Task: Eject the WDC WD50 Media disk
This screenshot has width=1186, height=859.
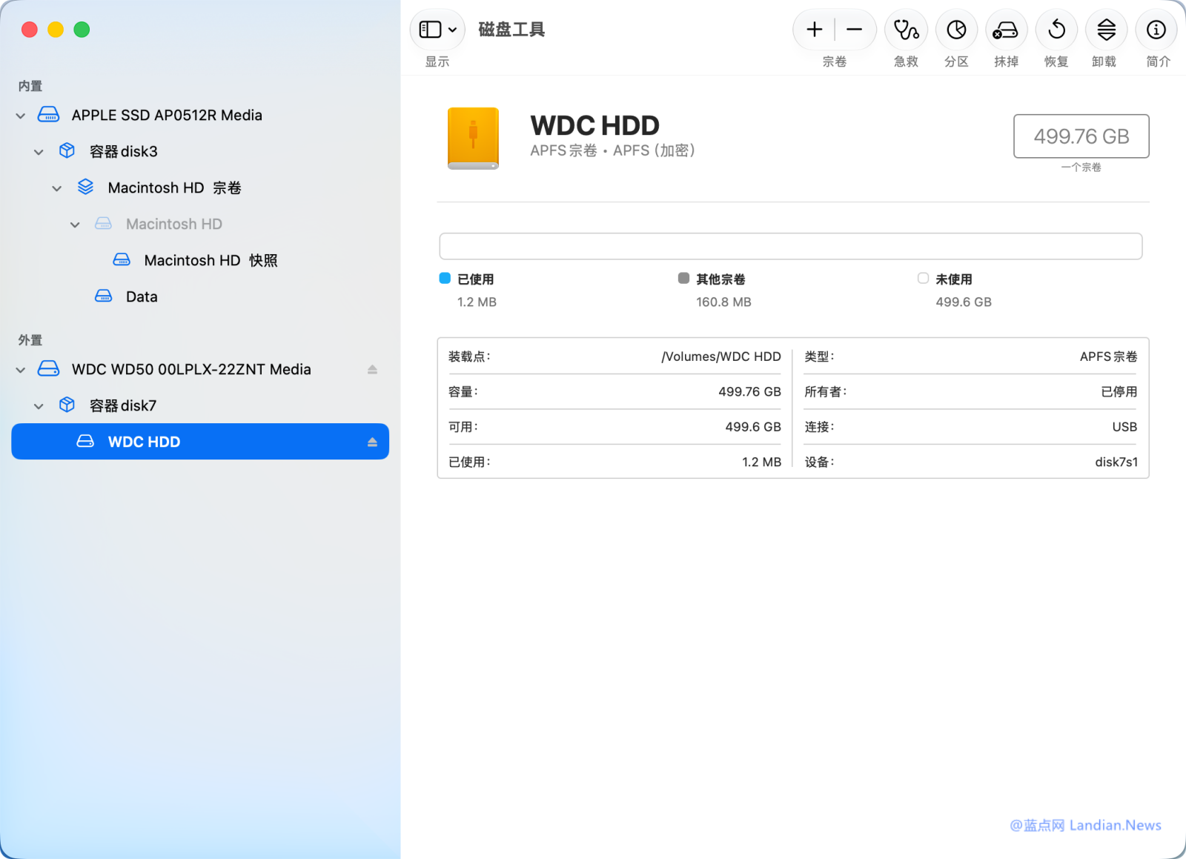Action: click(372, 369)
